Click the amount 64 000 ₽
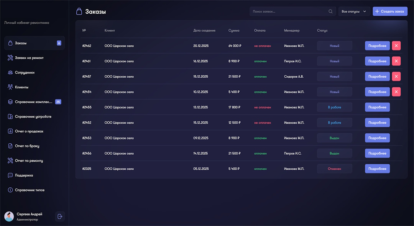Image resolution: width=414 pixels, height=226 pixels. pyautogui.click(x=235, y=46)
